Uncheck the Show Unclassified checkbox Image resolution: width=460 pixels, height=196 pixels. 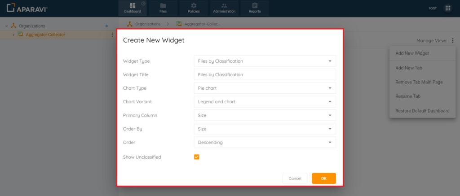coord(197,157)
